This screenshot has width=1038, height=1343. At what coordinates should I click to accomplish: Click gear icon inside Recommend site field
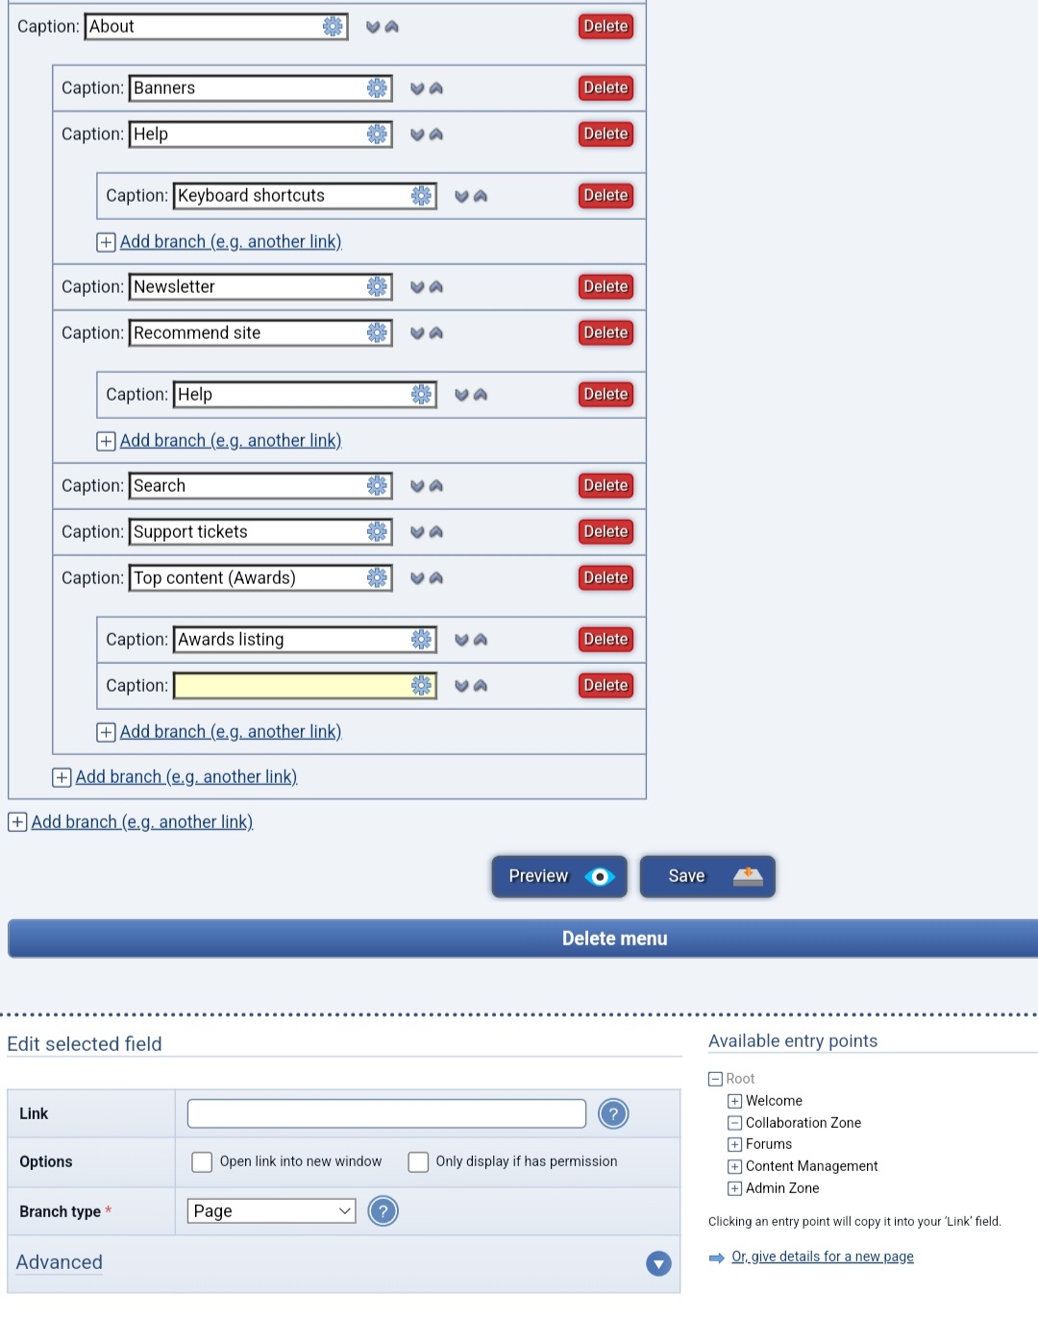coord(377,333)
